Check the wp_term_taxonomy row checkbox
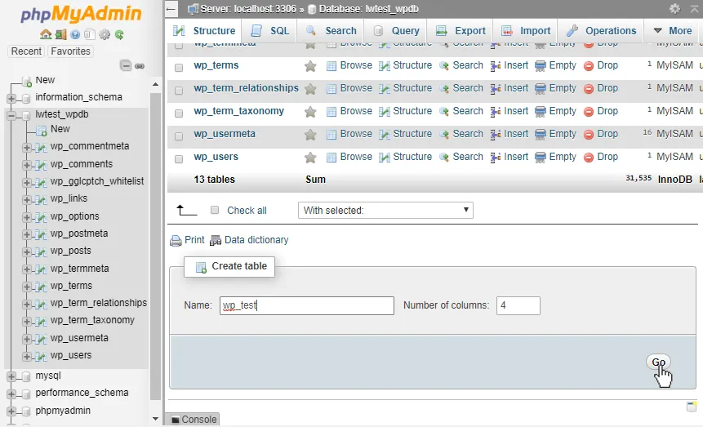 point(179,113)
